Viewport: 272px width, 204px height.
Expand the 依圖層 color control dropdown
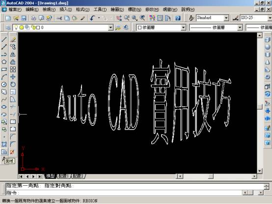tap(183, 28)
